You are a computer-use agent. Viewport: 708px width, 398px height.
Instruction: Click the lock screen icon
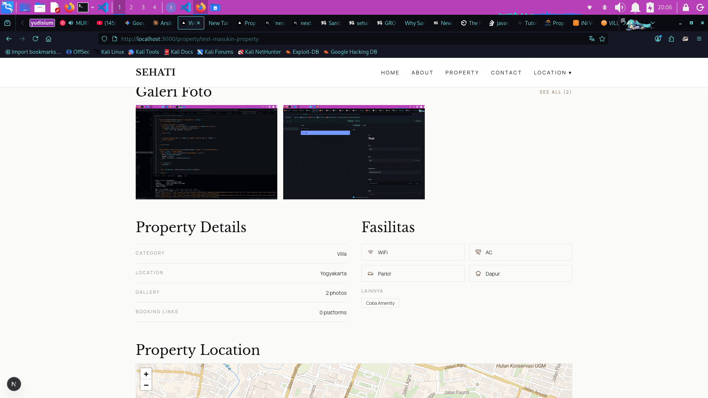(686, 7)
